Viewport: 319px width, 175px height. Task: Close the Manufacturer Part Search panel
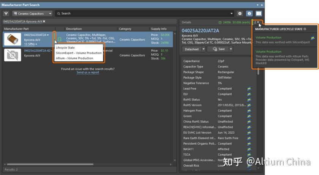(x=262, y=5)
